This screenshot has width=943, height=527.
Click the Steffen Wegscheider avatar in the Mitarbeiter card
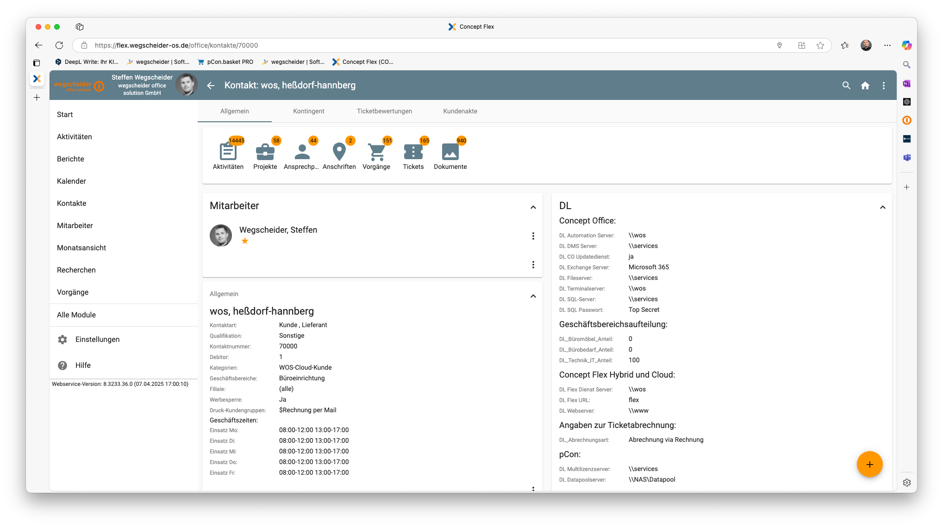[x=221, y=236]
